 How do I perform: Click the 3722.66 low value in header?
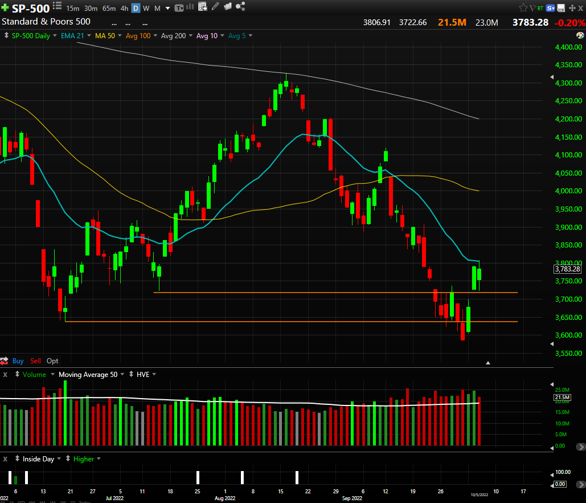pyautogui.click(x=412, y=22)
